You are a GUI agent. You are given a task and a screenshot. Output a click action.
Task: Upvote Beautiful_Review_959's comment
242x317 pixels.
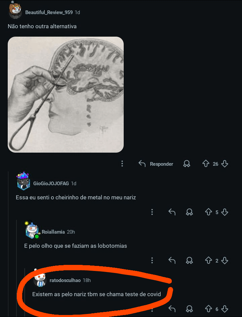coord(206,164)
